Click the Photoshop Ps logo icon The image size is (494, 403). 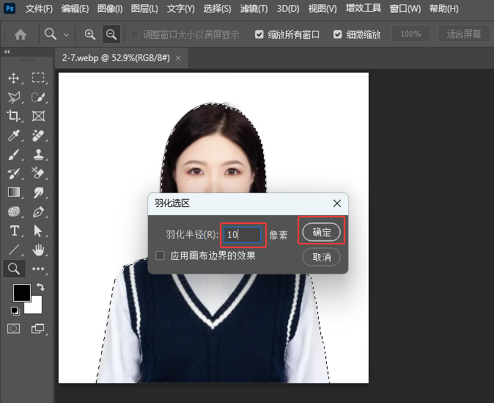coord(10,8)
